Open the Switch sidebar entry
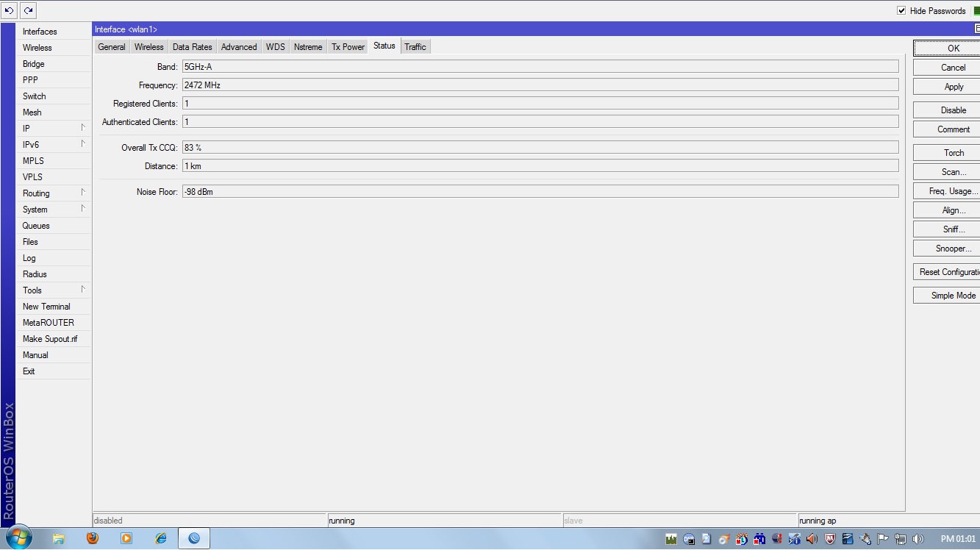 point(53,96)
